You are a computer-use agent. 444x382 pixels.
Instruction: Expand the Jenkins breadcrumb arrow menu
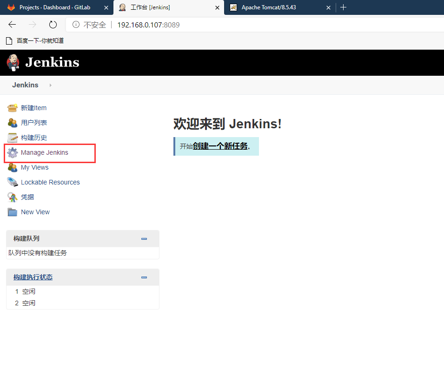click(x=50, y=85)
